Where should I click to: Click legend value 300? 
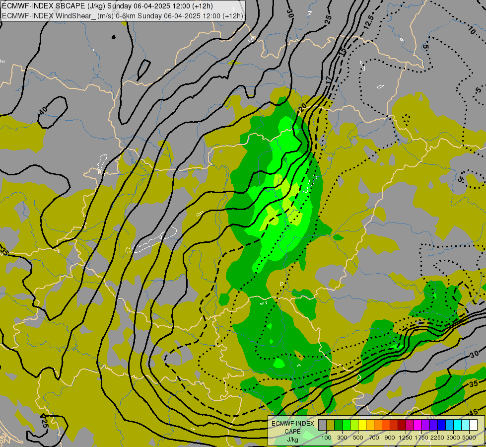[342, 438]
